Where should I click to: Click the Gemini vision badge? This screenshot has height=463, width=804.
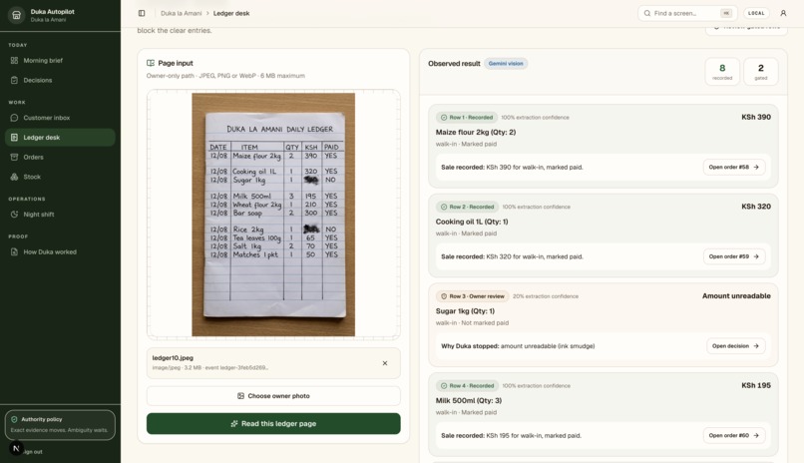pos(506,64)
